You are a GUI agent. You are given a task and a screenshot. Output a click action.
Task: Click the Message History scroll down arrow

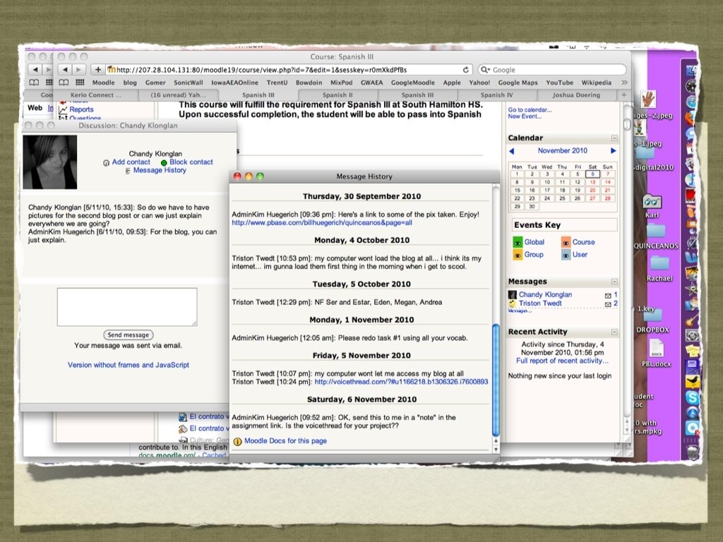(x=496, y=450)
